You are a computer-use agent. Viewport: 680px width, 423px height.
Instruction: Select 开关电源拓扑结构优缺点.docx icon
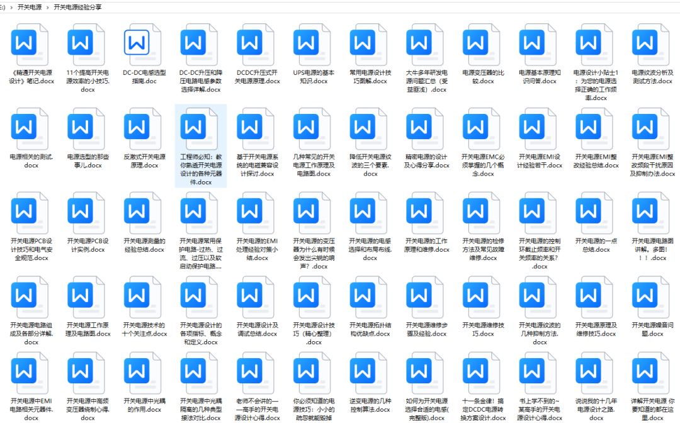click(x=368, y=297)
